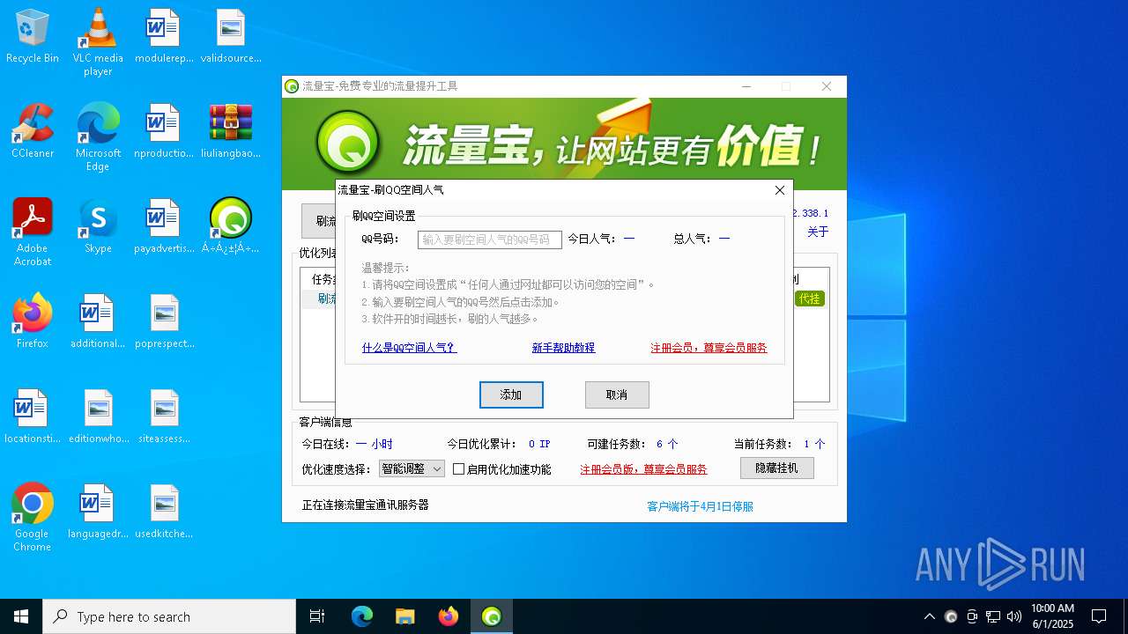Open Firefox from the taskbar
Screen dimensions: 1128x634
click(x=449, y=616)
